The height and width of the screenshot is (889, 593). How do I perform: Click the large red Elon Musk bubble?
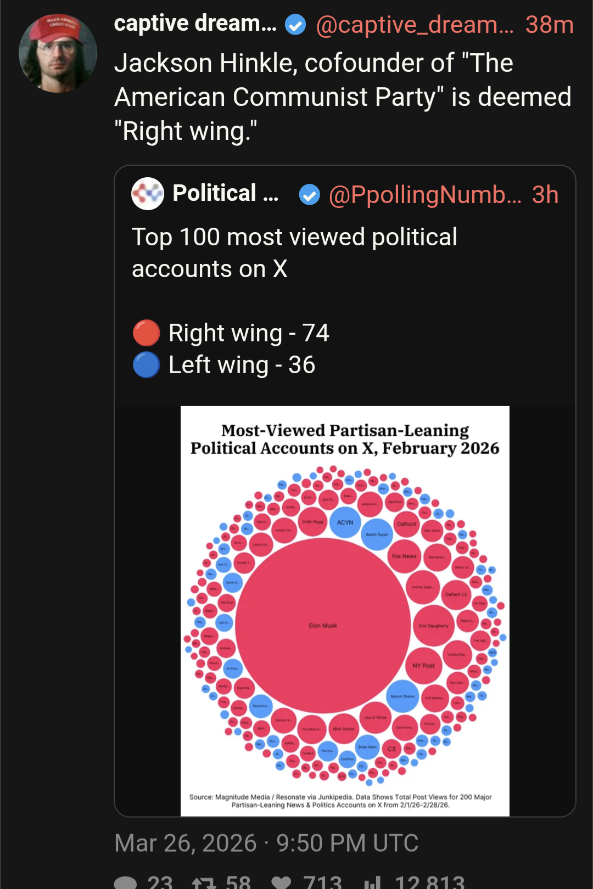pos(323,626)
